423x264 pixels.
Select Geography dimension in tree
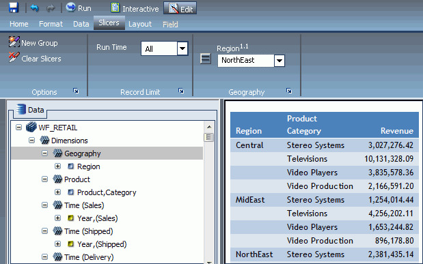pyautogui.click(x=82, y=153)
